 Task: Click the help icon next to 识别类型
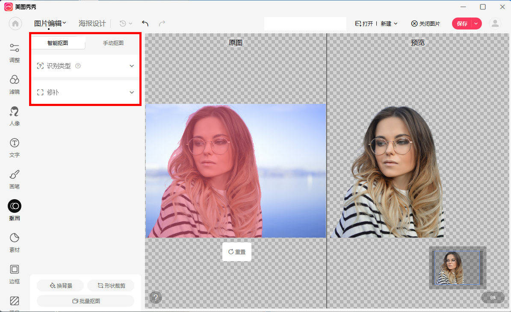[x=78, y=66]
